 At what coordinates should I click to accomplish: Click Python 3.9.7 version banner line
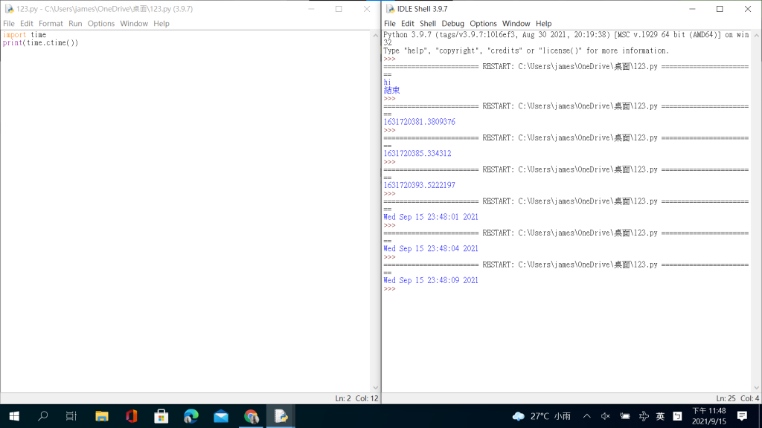pyautogui.click(x=566, y=39)
